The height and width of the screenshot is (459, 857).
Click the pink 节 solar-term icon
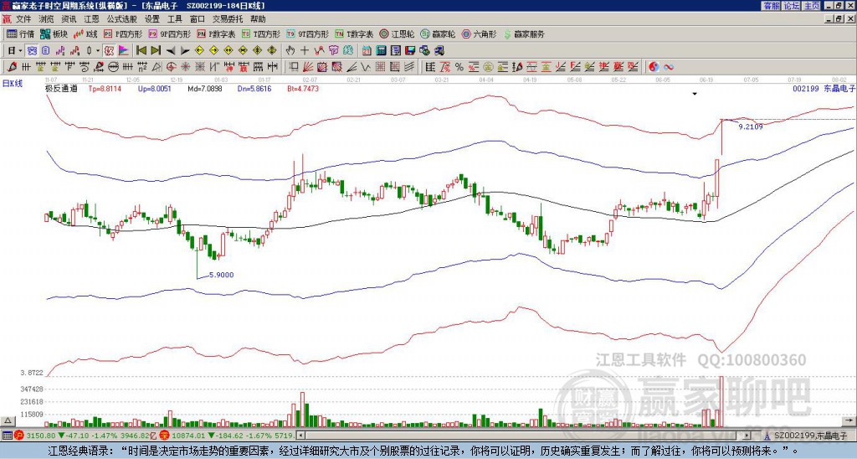tap(333, 50)
